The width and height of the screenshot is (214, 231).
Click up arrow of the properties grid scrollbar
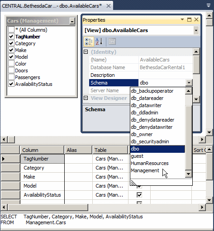click(x=196, y=52)
